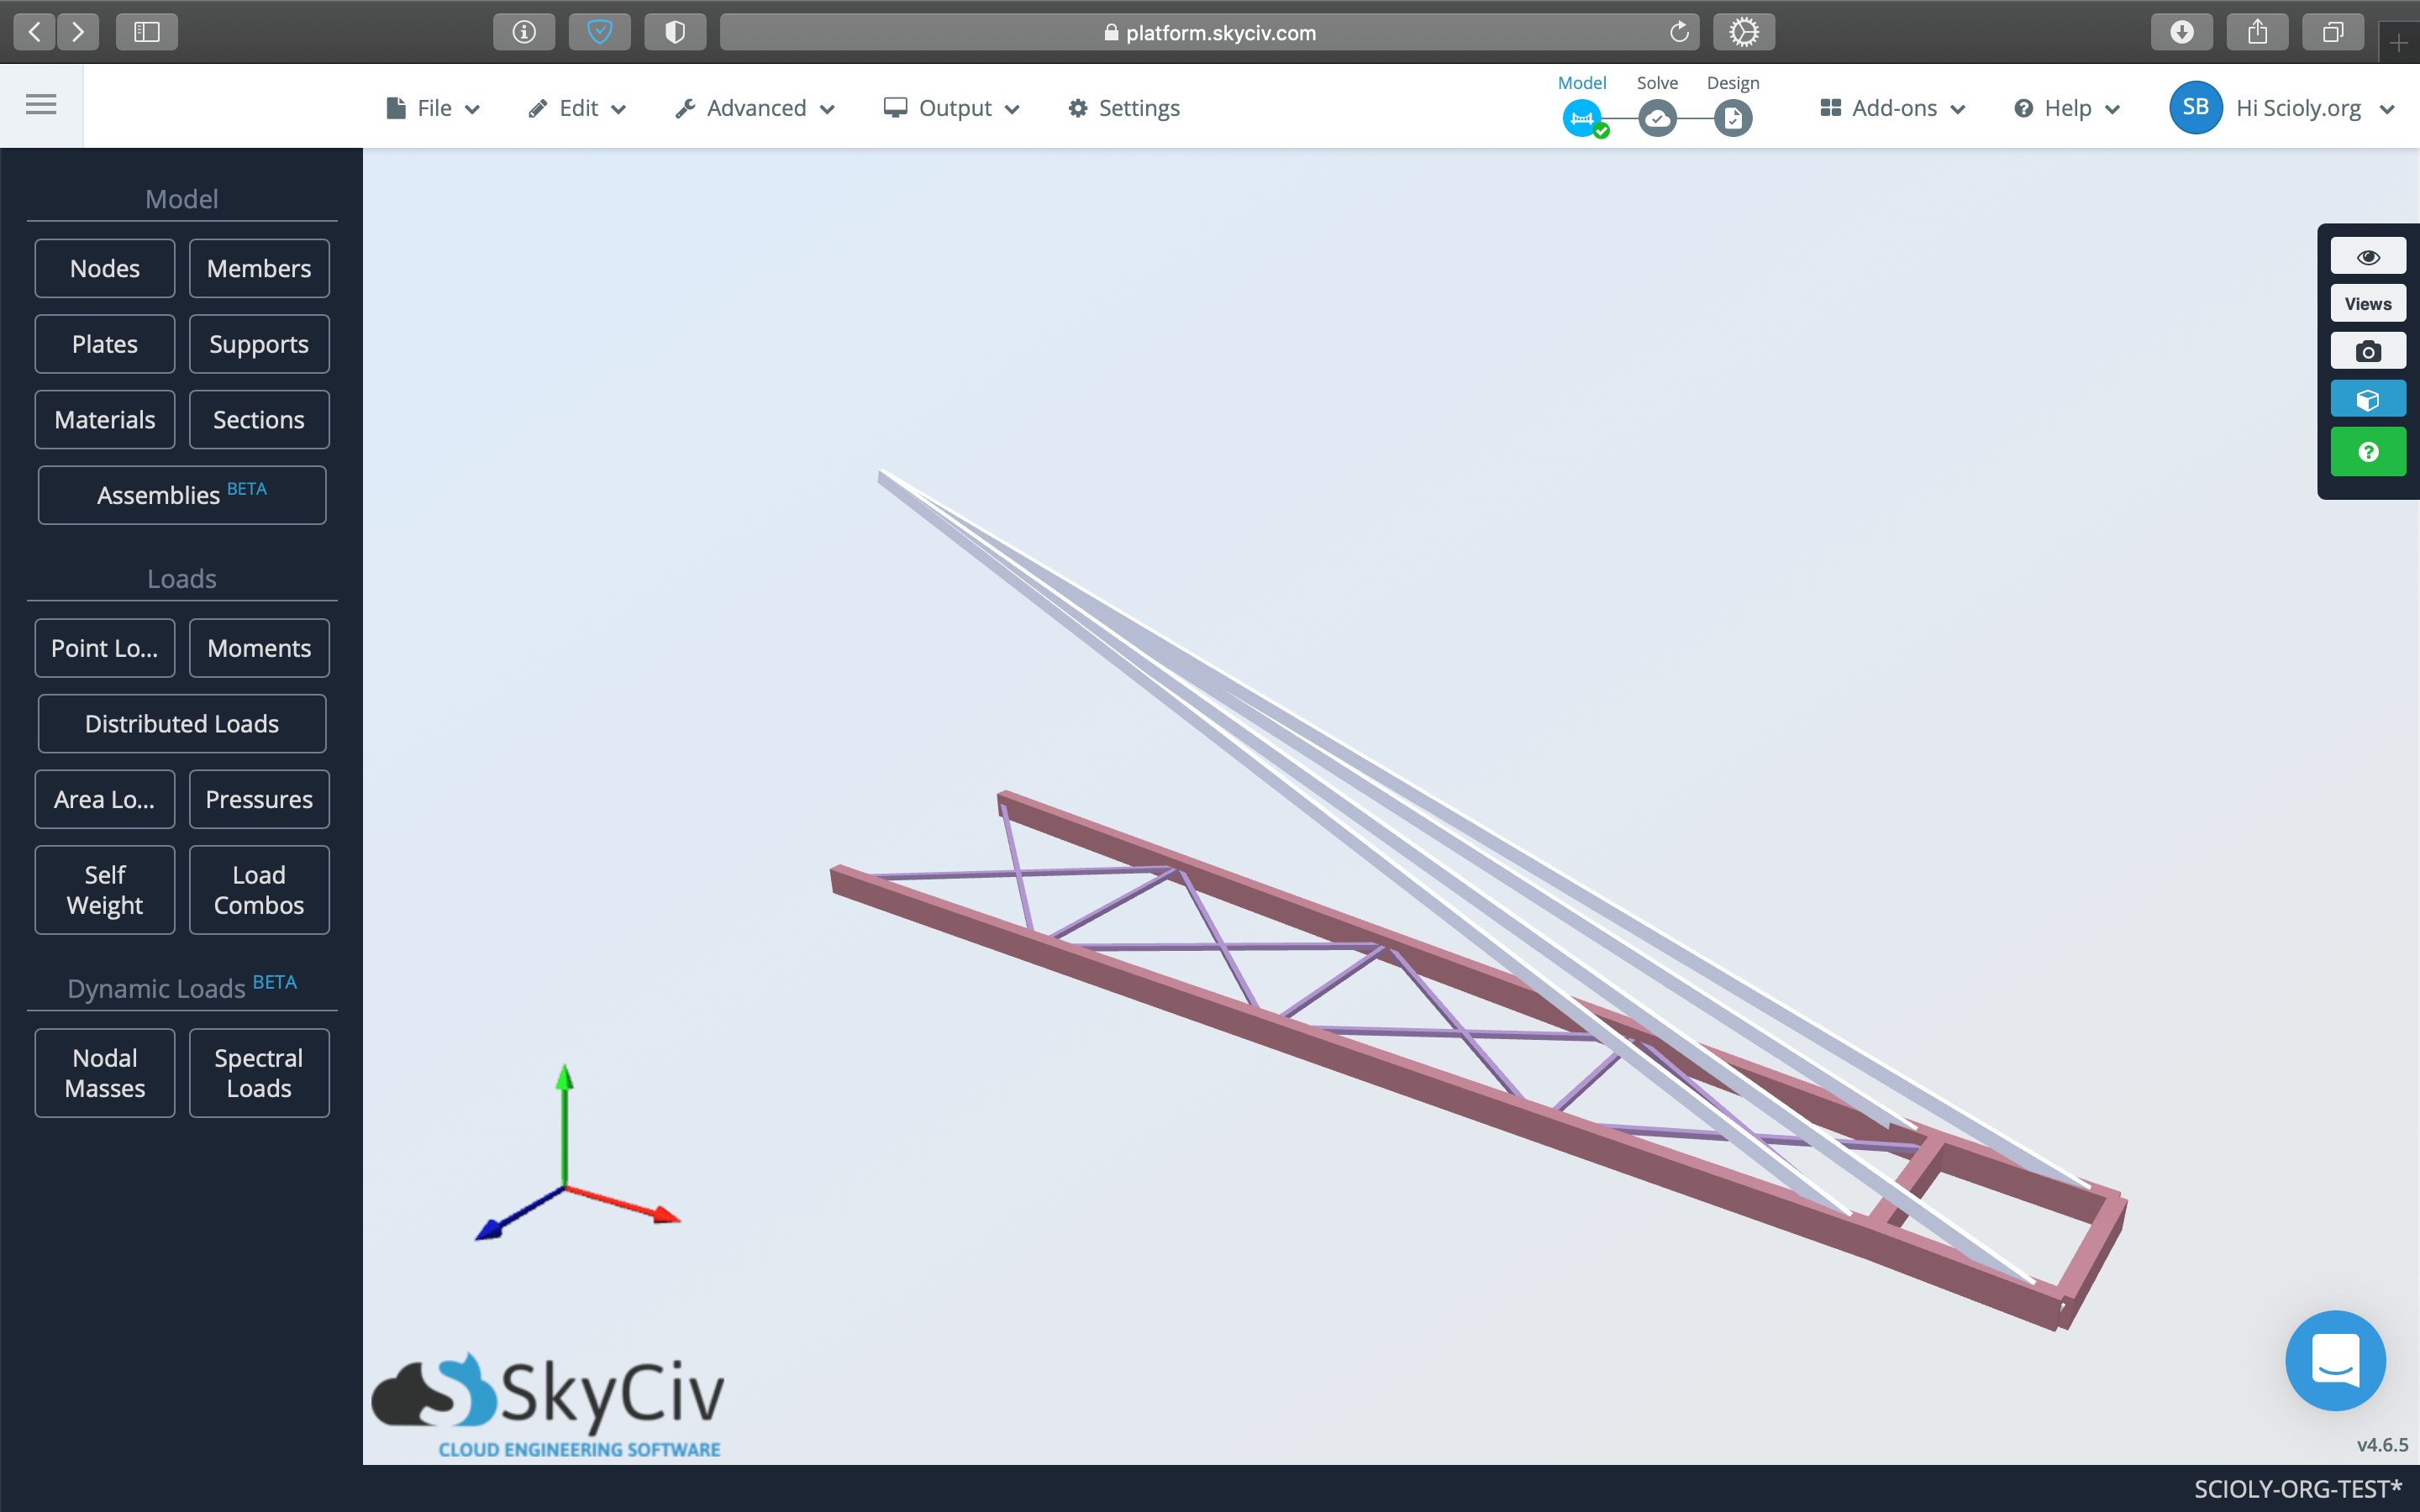Click the Views toggle button
Screen dimensions: 2420x1512
click(2366, 303)
